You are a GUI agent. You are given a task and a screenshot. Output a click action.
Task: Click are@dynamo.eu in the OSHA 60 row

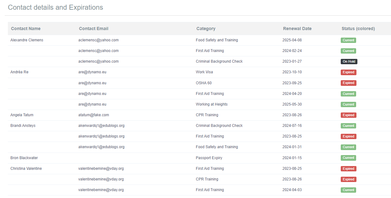point(92,83)
